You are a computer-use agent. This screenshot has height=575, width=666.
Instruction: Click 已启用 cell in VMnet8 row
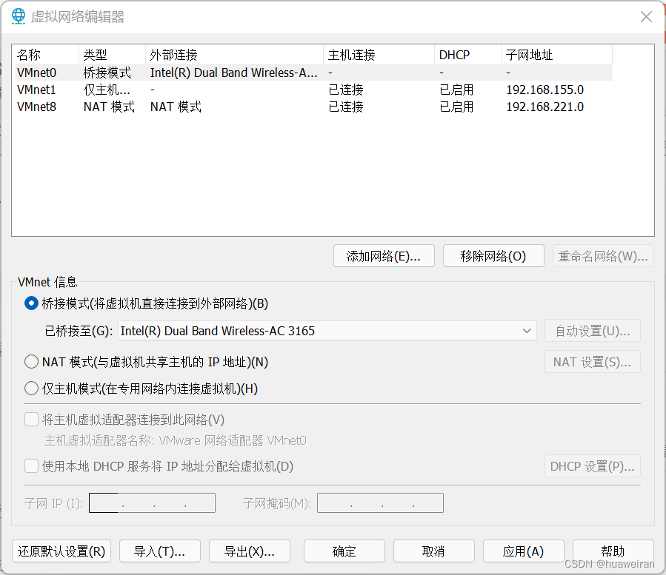tap(456, 107)
